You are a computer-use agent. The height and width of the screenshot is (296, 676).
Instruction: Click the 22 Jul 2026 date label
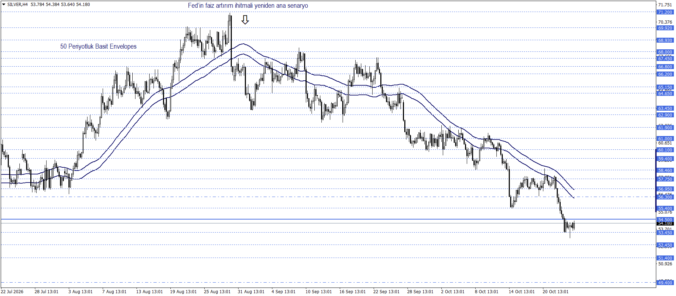(x=12, y=291)
